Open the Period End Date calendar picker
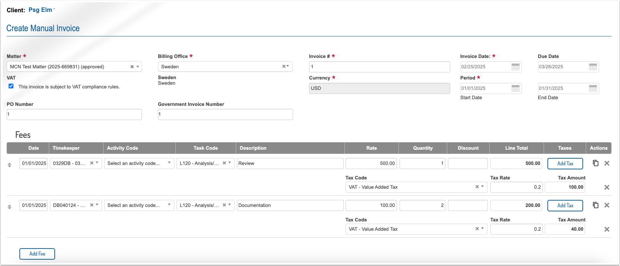The width and height of the screenshot is (620, 266). point(593,88)
